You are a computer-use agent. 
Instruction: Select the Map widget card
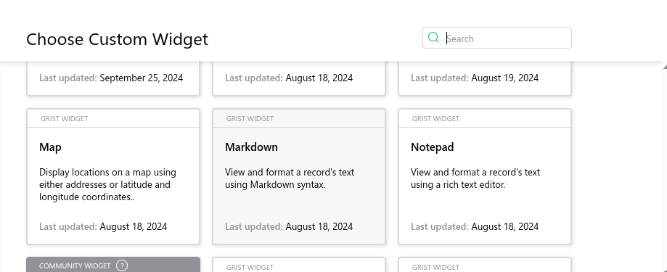tap(113, 176)
